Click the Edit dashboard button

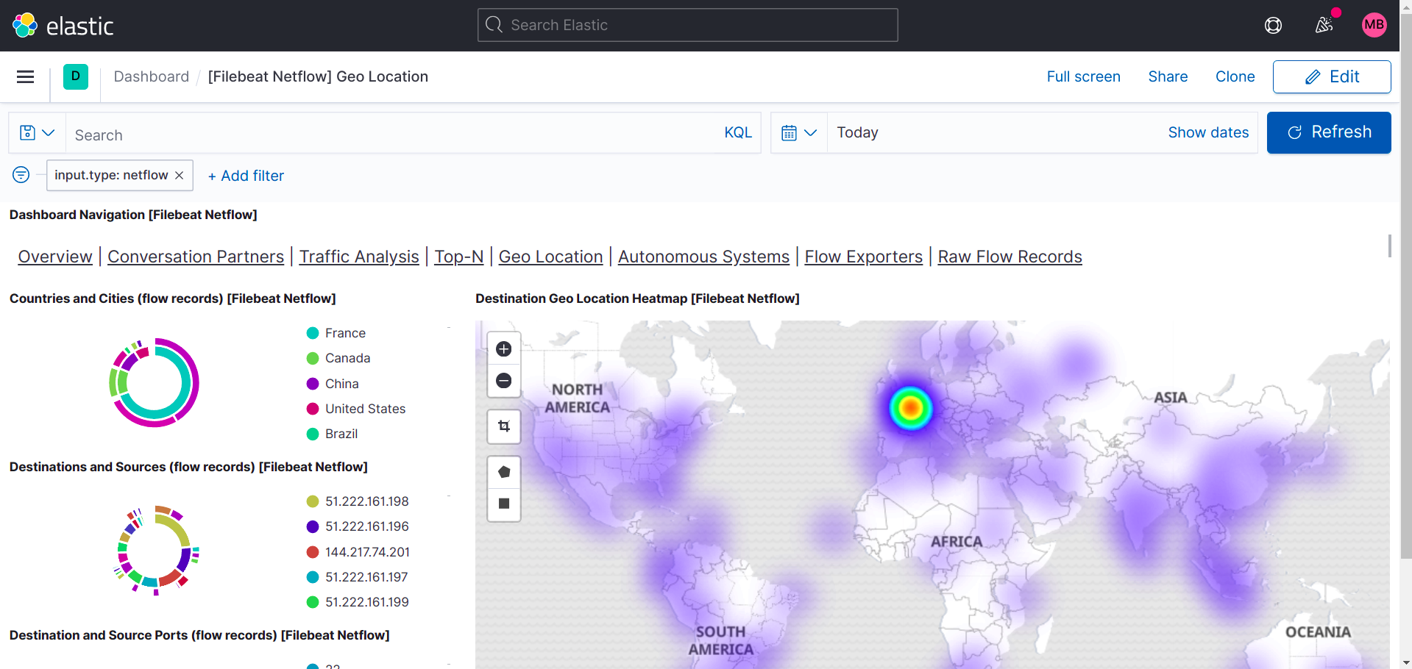[1332, 76]
